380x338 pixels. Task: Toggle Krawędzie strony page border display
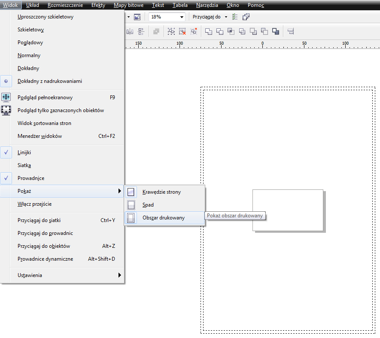pyautogui.click(x=161, y=192)
